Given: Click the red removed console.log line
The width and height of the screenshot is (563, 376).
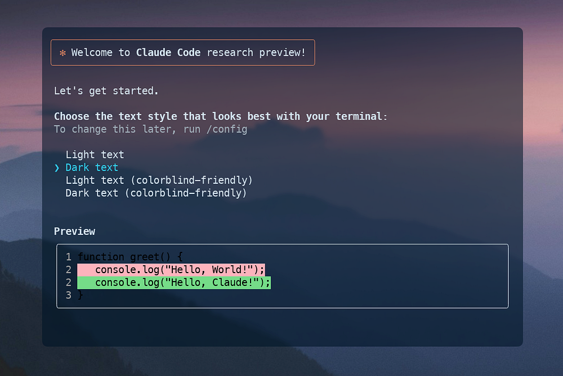Looking at the screenshot, I should 171,270.
